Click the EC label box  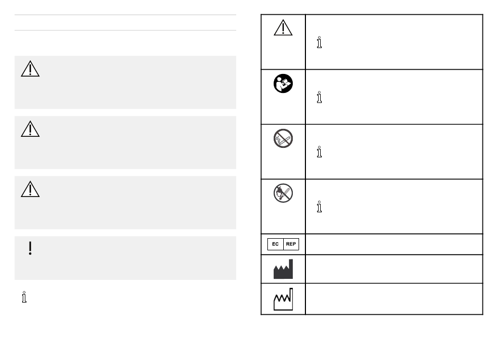(x=275, y=244)
